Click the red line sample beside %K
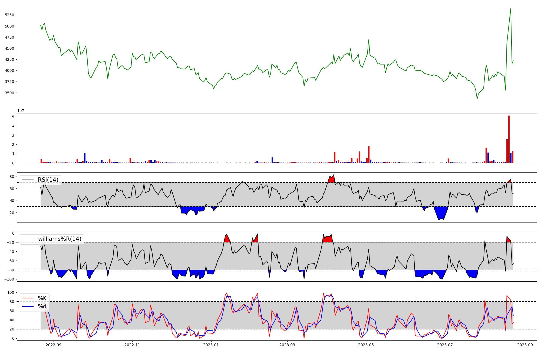This screenshot has width=541, height=351. pos(28,298)
